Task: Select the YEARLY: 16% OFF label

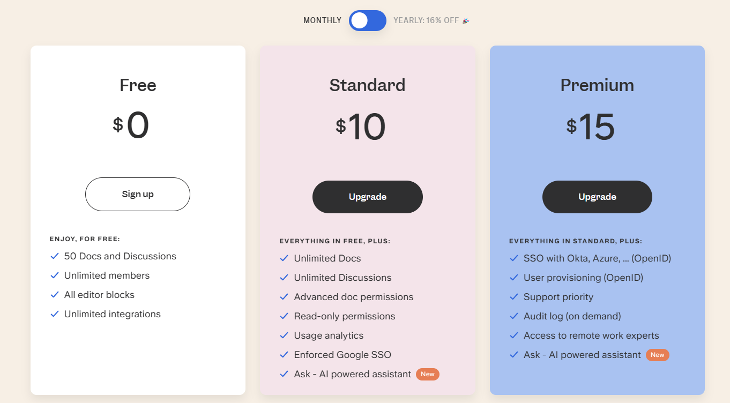Action: [426, 20]
